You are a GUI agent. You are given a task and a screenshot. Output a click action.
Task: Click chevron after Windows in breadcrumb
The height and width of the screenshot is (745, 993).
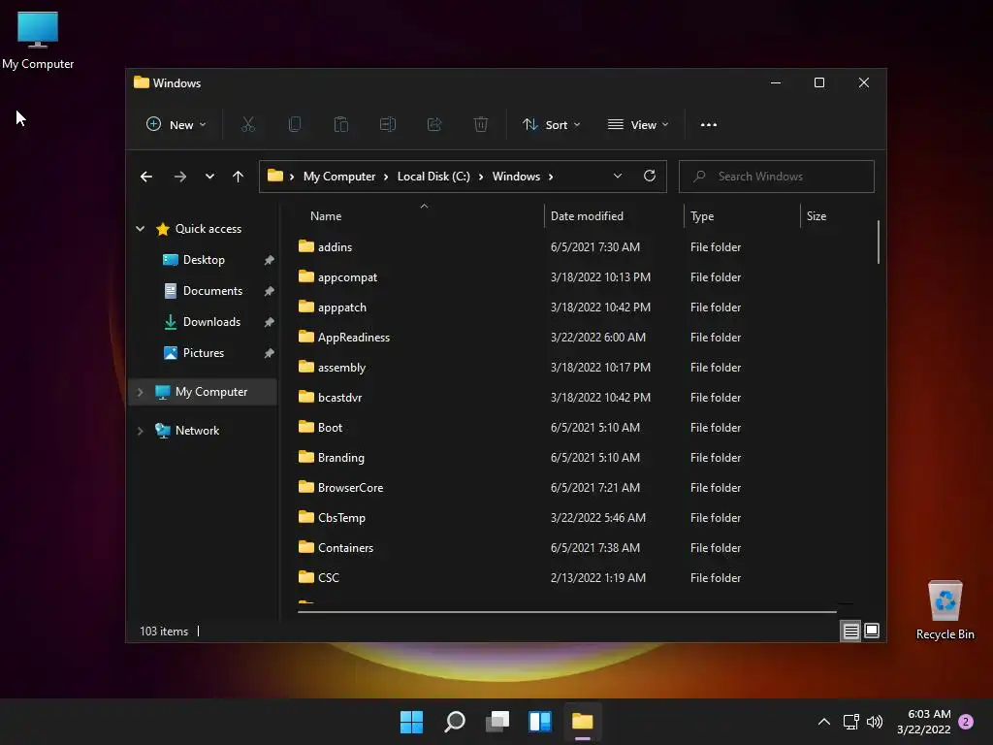[551, 177]
